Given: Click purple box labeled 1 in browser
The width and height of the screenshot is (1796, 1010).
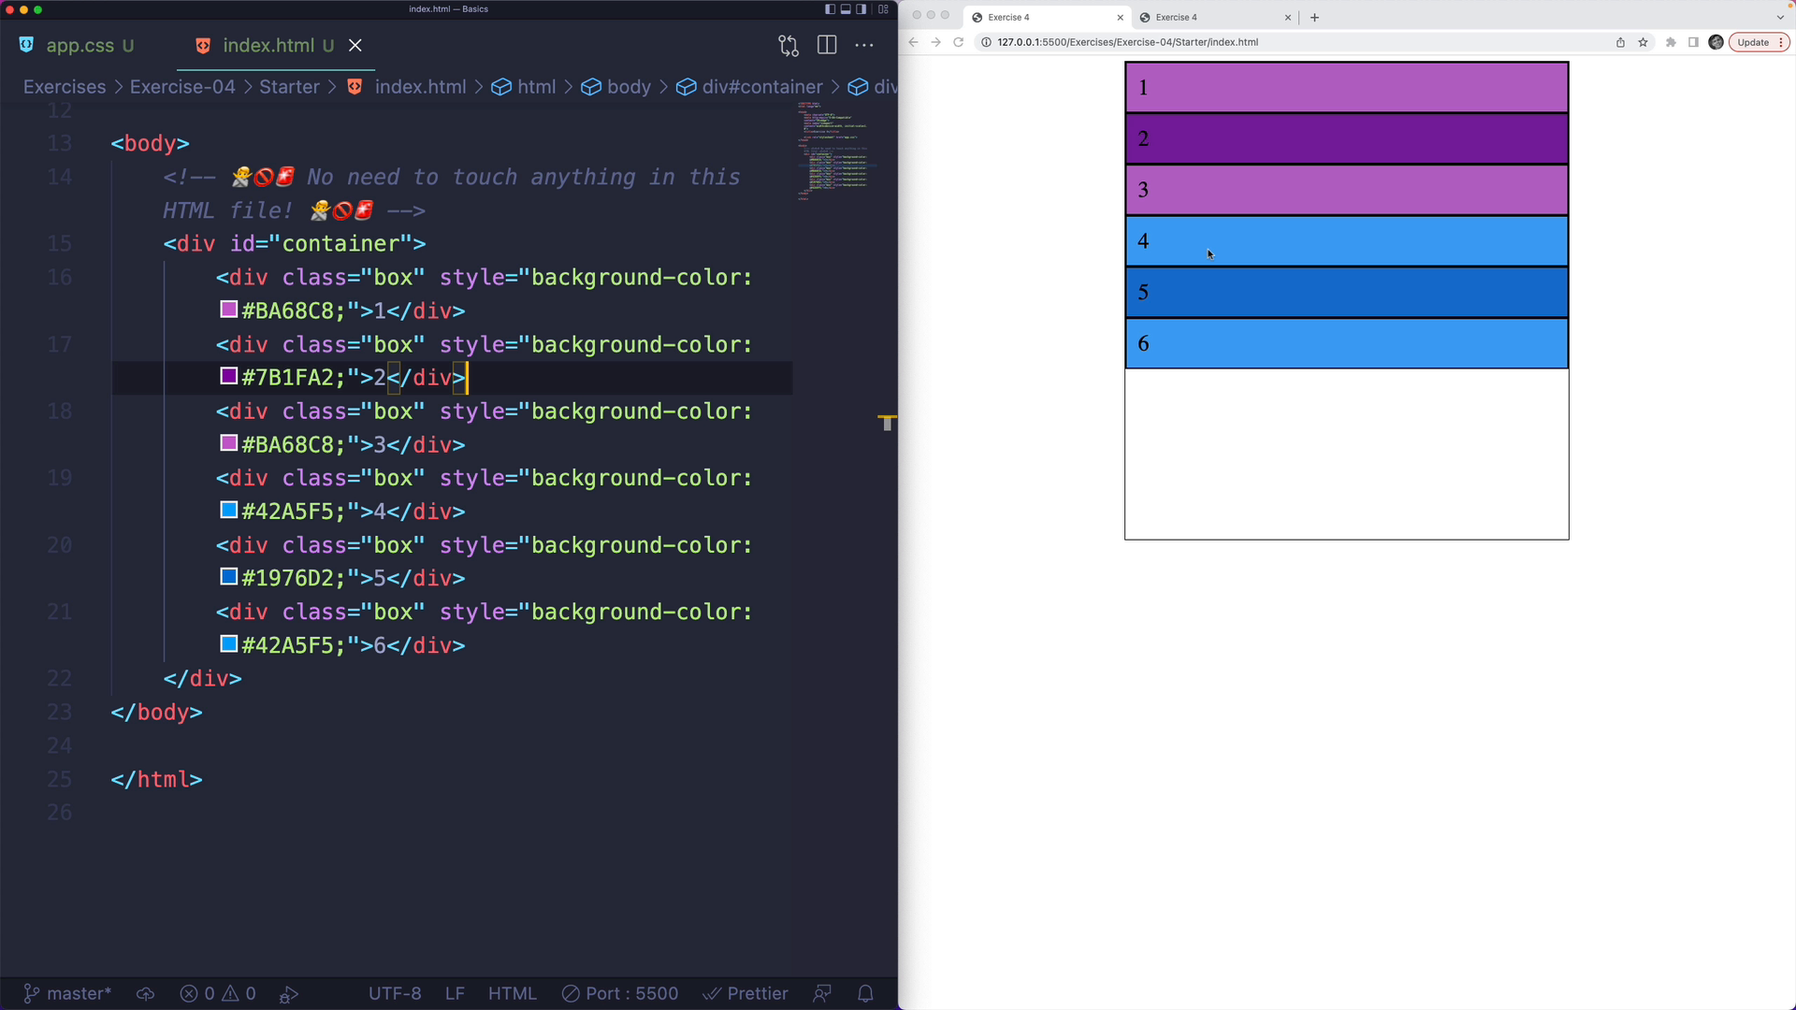Looking at the screenshot, I should (1346, 88).
